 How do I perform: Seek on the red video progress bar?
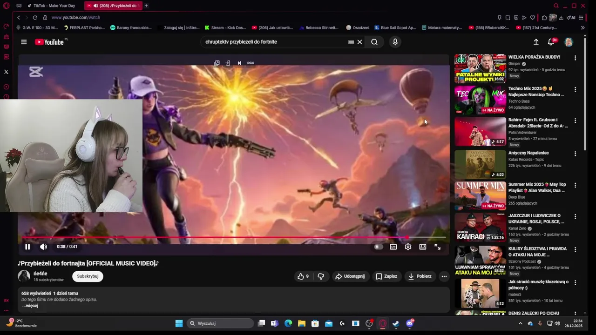234,238
